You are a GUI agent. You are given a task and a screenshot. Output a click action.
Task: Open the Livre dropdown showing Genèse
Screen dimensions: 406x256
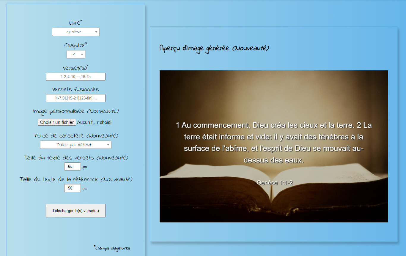[75, 32]
